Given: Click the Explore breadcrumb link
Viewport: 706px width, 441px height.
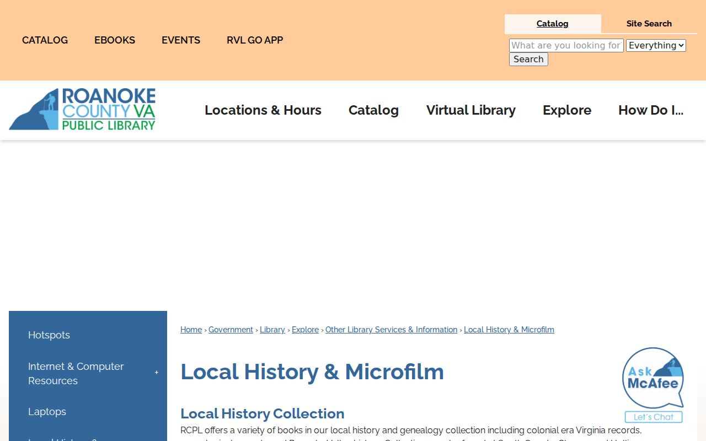Looking at the screenshot, I should [305, 330].
